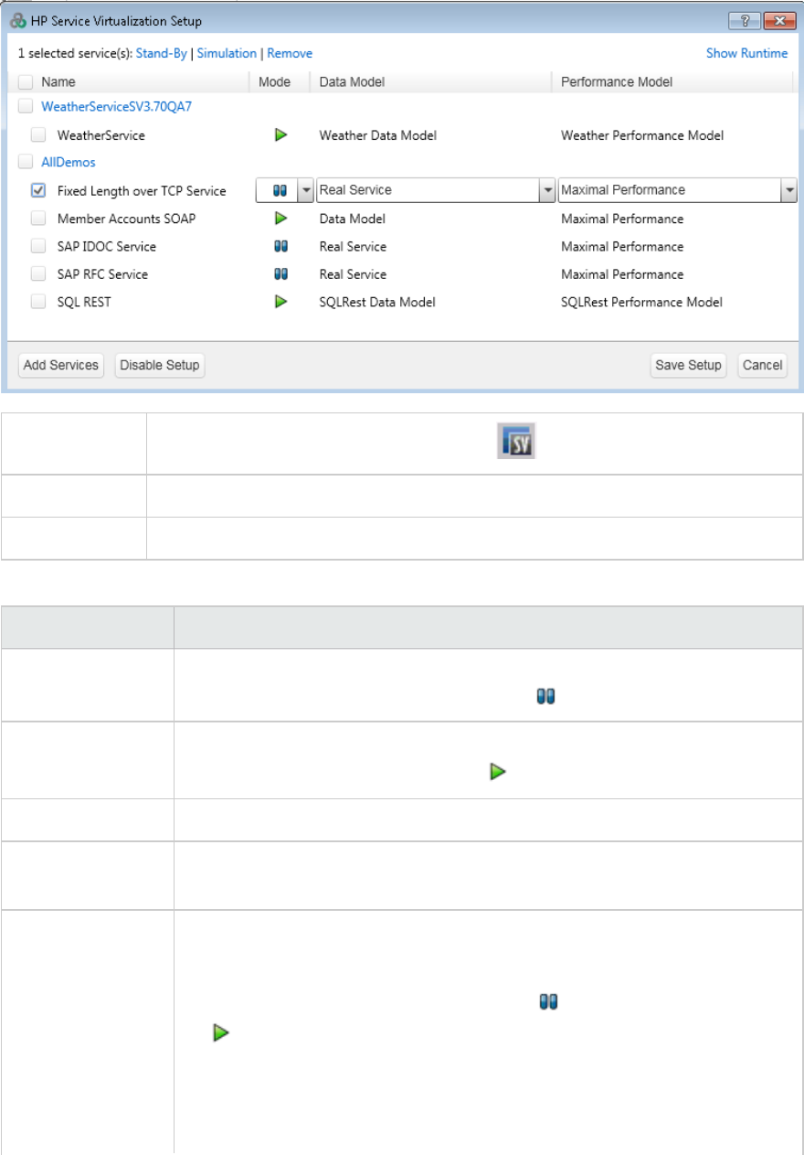Click Real Service text in SAP IDOC row
This screenshot has width=804, height=1155.
(353, 247)
